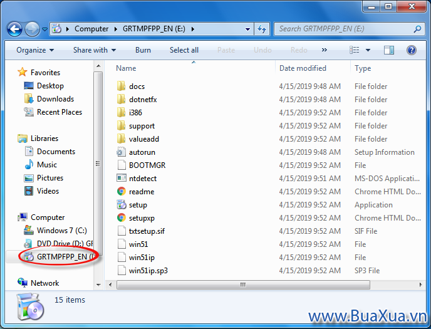Click the Forward navigation arrow
The height and width of the screenshot is (329, 431).
point(32,29)
